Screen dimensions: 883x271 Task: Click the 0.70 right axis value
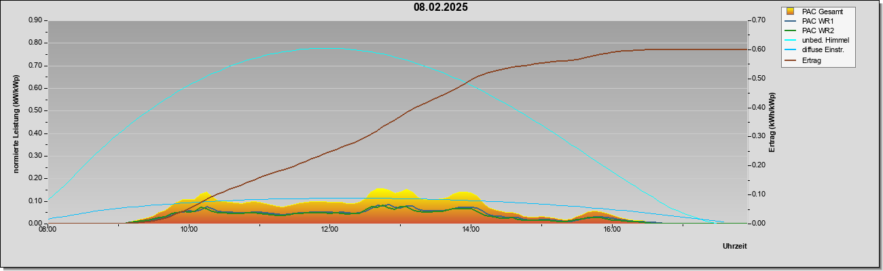tap(759, 20)
